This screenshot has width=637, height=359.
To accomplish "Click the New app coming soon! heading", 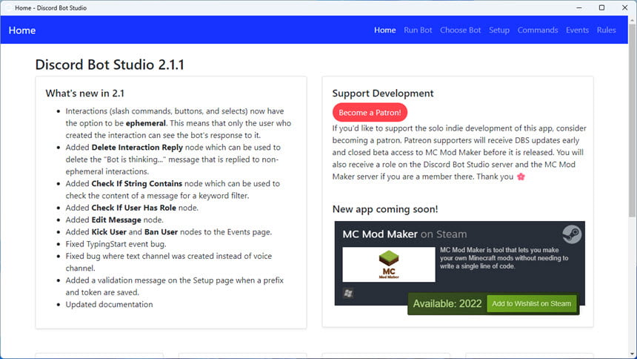I will click(x=384, y=209).
